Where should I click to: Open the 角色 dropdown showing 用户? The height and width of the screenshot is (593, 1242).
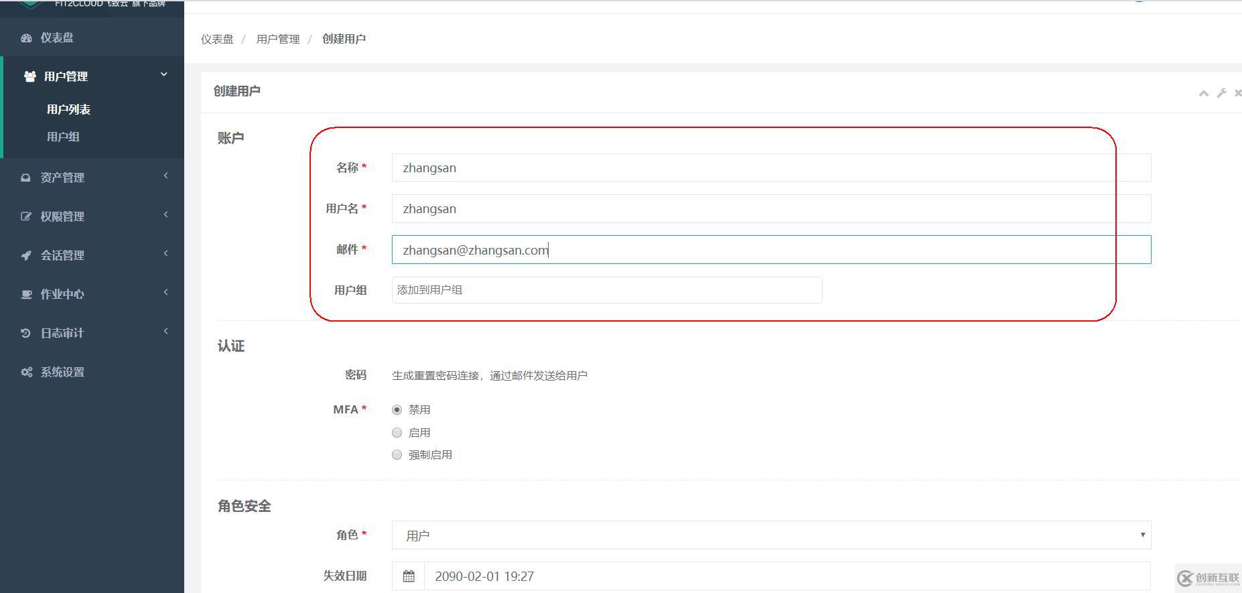coord(771,535)
